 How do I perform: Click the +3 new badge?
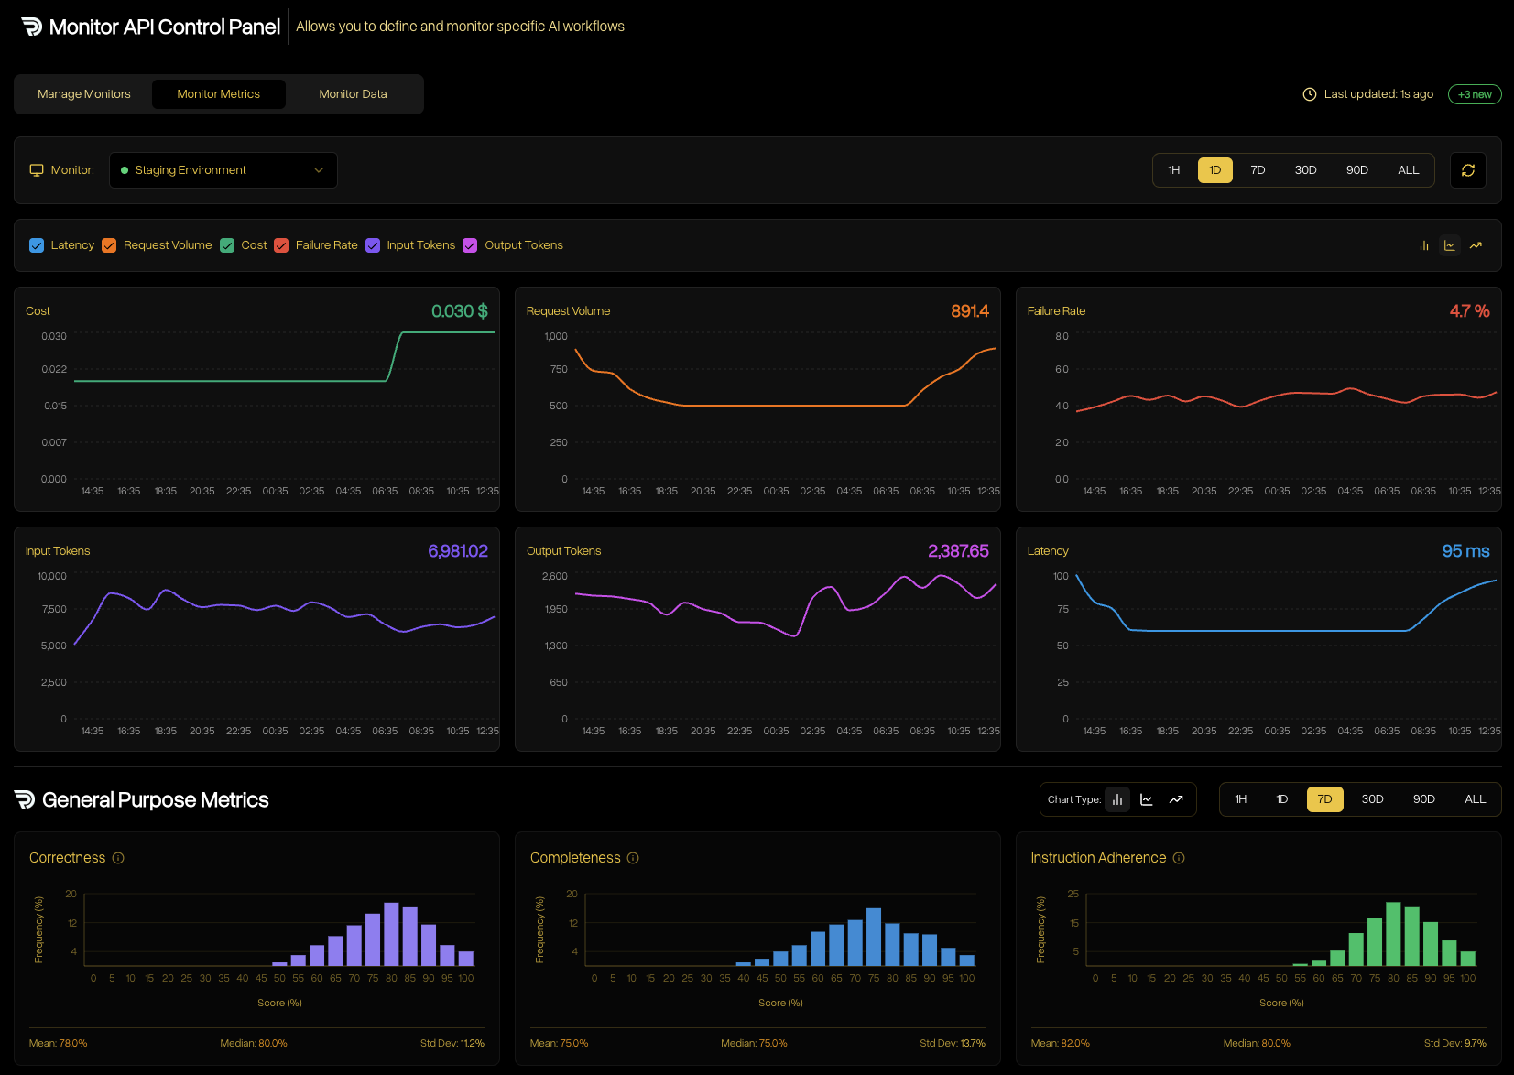[1474, 94]
